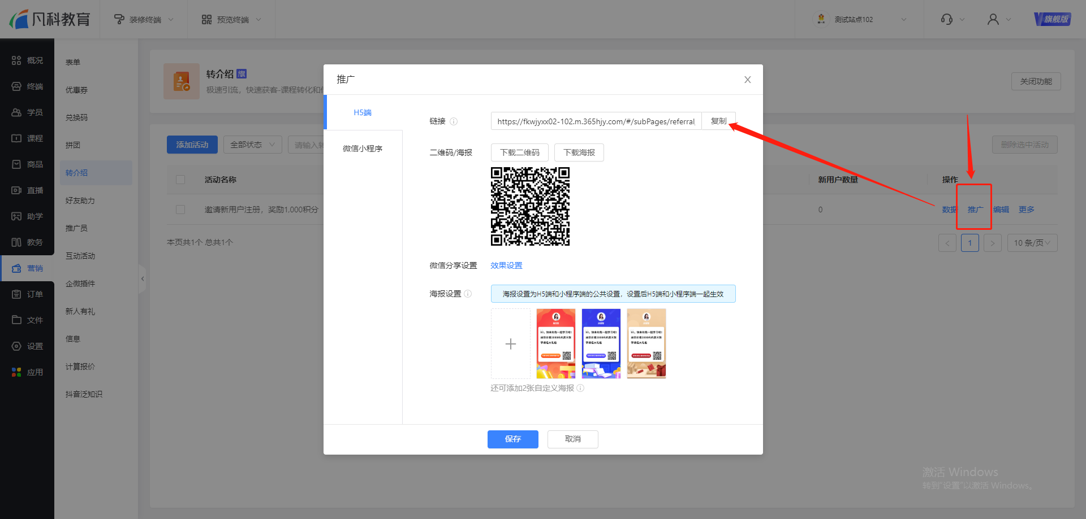The width and height of the screenshot is (1086, 519).
Task: Click the 转介绍 feature icon
Action: click(182, 81)
